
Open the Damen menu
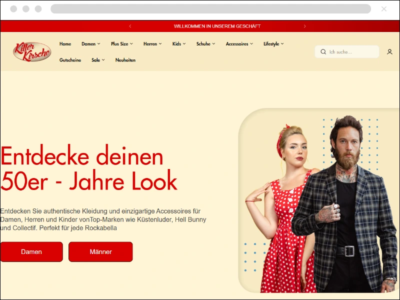point(88,44)
